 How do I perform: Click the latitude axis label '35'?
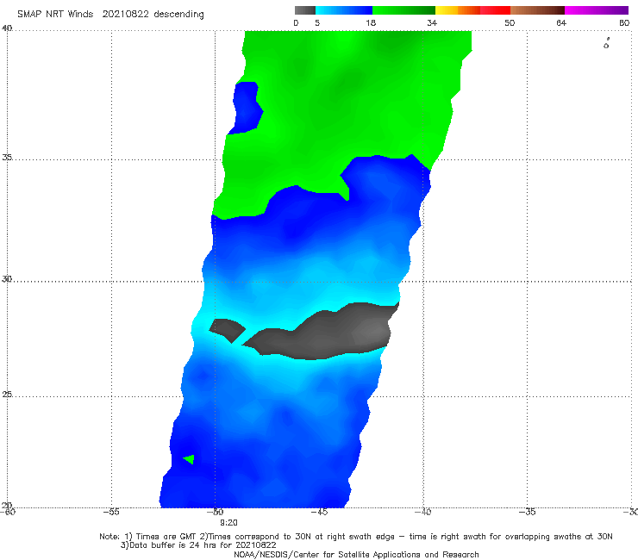(x=7, y=157)
